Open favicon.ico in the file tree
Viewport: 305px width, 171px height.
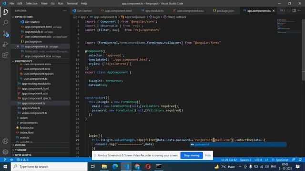(27, 128)
